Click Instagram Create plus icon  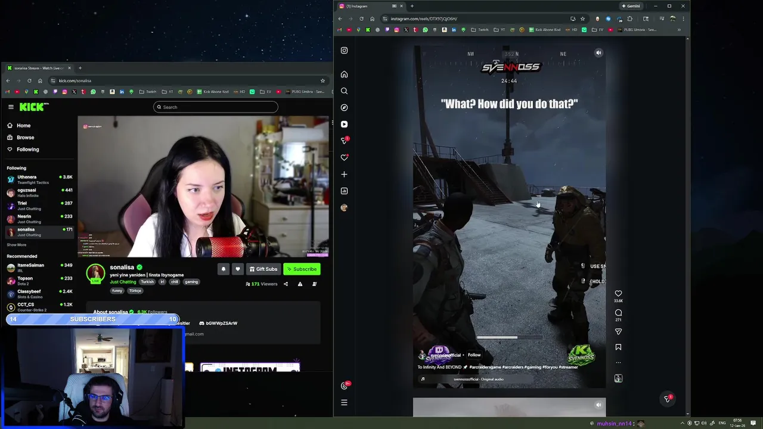(x=344, y=175)
